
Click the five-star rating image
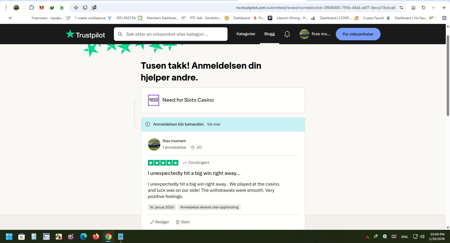click(163, 163)
